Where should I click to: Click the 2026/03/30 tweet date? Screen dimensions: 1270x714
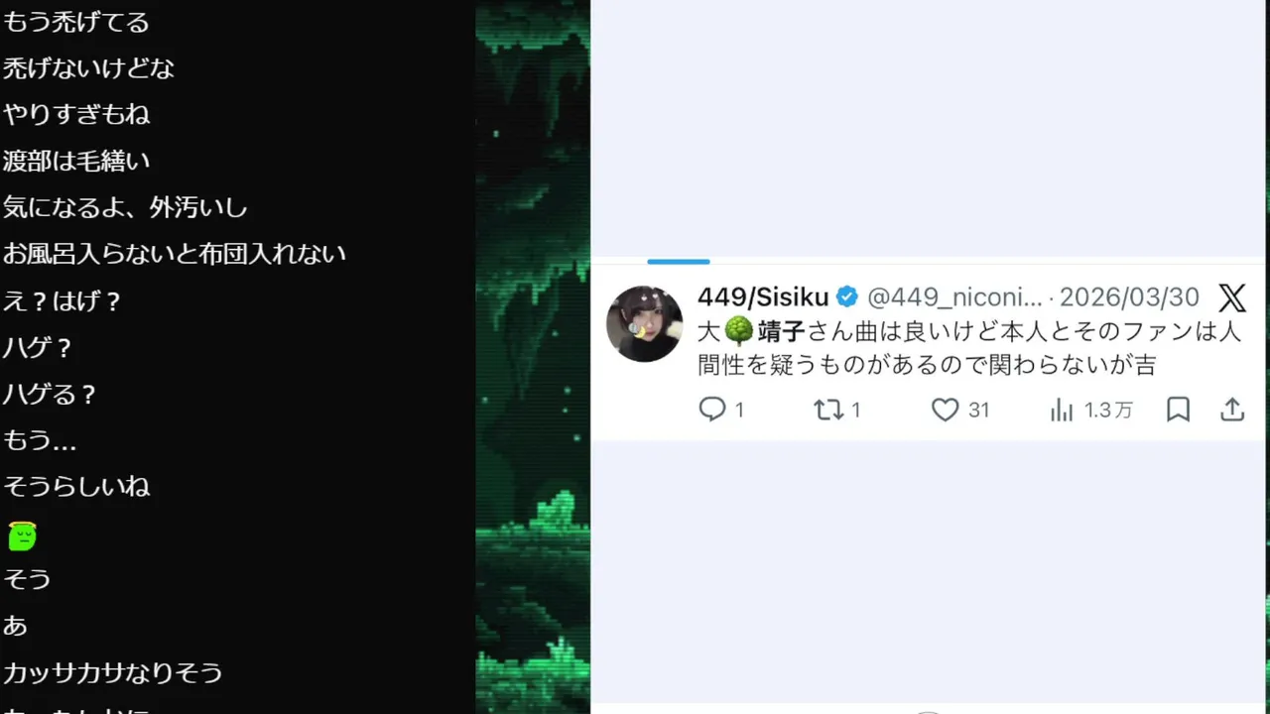pyautogui.click(x=1129, y=297)
